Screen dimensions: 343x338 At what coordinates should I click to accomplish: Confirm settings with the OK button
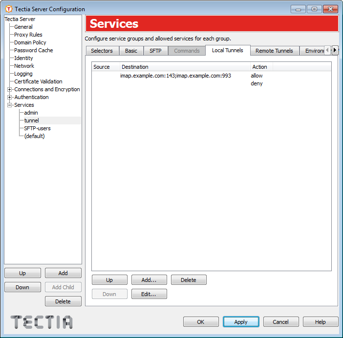click(201, 322)
